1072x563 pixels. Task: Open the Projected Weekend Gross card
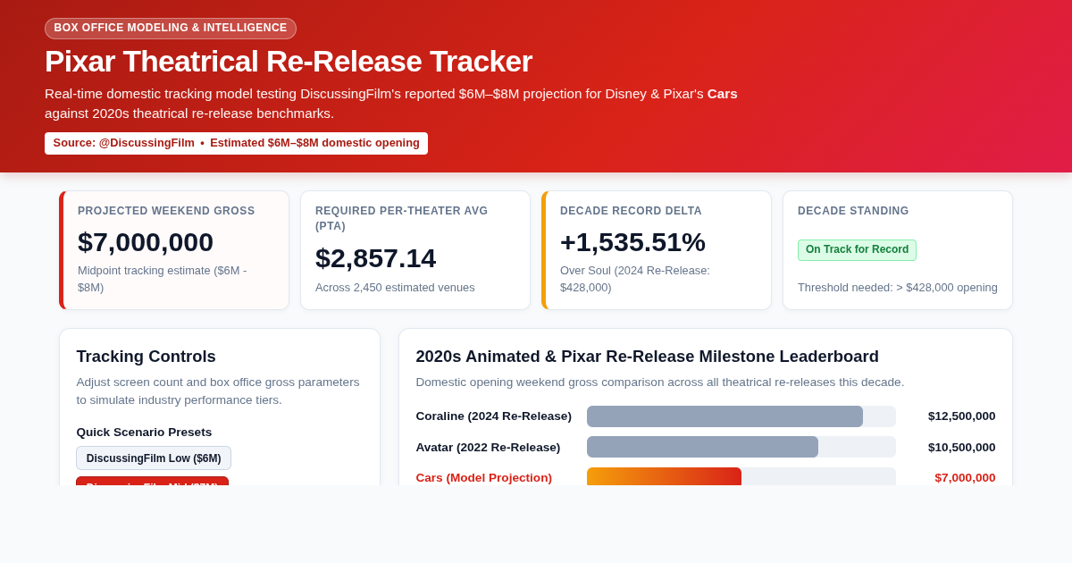[174, 250]
